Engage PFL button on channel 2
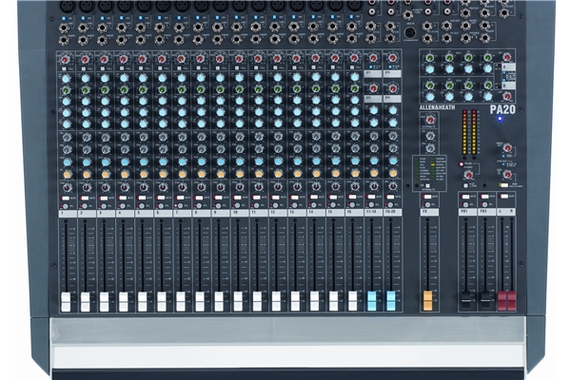Viewport: 571px width, 380px height. click(x=85, y=206)
